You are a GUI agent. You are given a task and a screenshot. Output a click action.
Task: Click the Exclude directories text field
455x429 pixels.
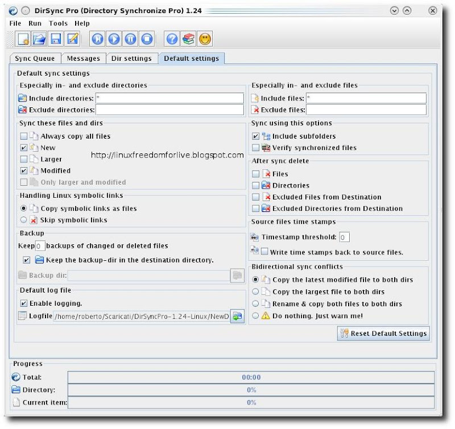click(x=169, y=110)
